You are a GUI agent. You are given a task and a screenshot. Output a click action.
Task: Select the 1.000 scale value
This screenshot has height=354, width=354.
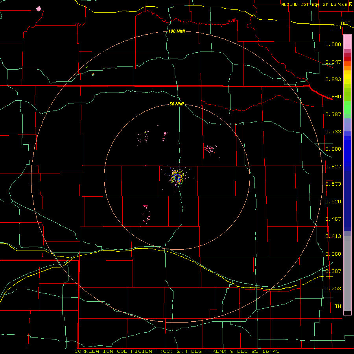(x=333, y=44)
